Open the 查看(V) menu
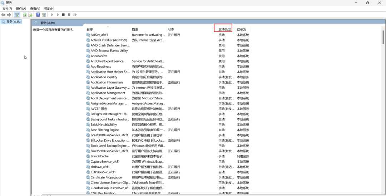This screenshot has width=386, height=196. pyautogui.click(x=35, y=9)
